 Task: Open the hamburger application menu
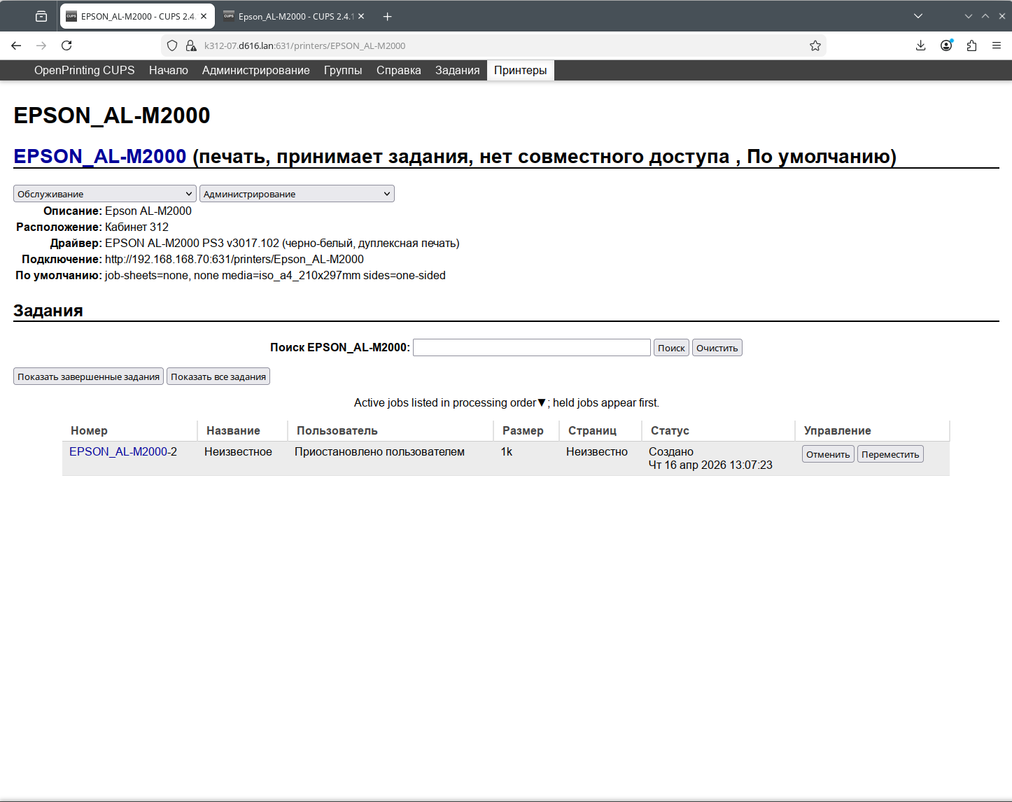[996, 45]
